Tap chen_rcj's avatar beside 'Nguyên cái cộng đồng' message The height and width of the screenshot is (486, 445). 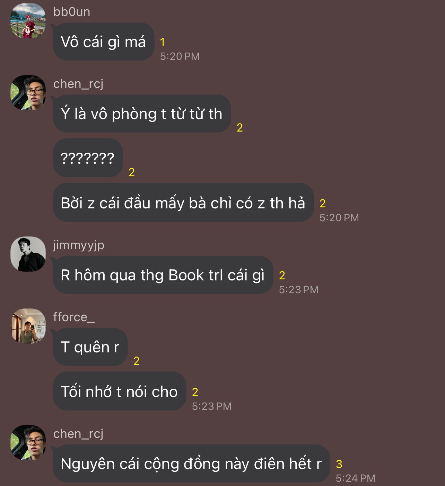tap(28, 443)
